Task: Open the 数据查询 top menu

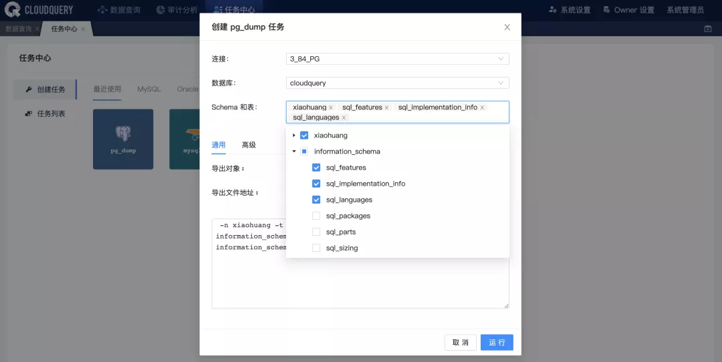Action: coord(119,9)
